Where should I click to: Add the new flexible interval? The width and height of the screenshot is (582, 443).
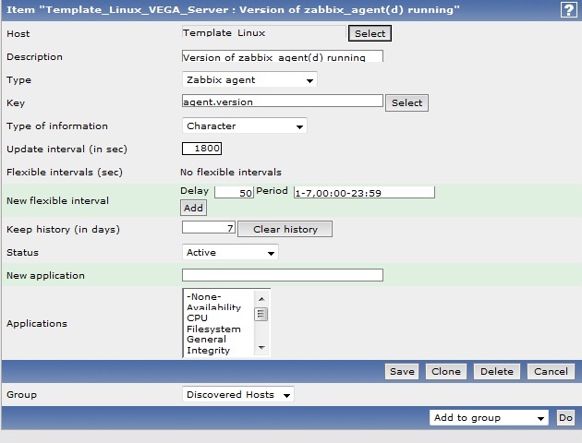pos(193,208)
